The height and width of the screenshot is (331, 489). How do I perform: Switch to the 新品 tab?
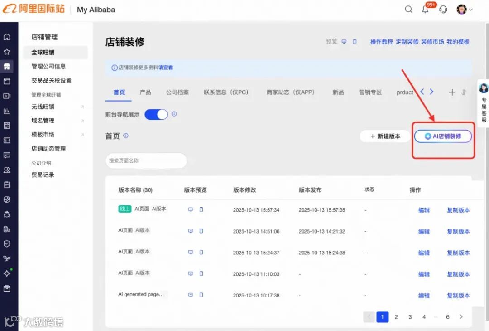338,92
